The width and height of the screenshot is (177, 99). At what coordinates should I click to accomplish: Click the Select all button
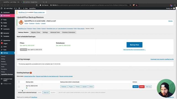coord(46,92)
